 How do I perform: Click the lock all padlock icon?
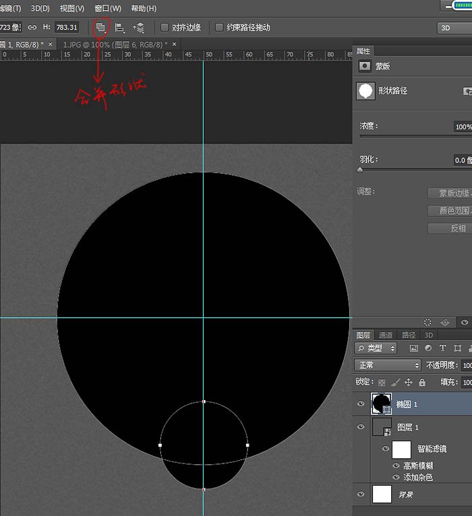pyautogui.click(x=422, y=382)
